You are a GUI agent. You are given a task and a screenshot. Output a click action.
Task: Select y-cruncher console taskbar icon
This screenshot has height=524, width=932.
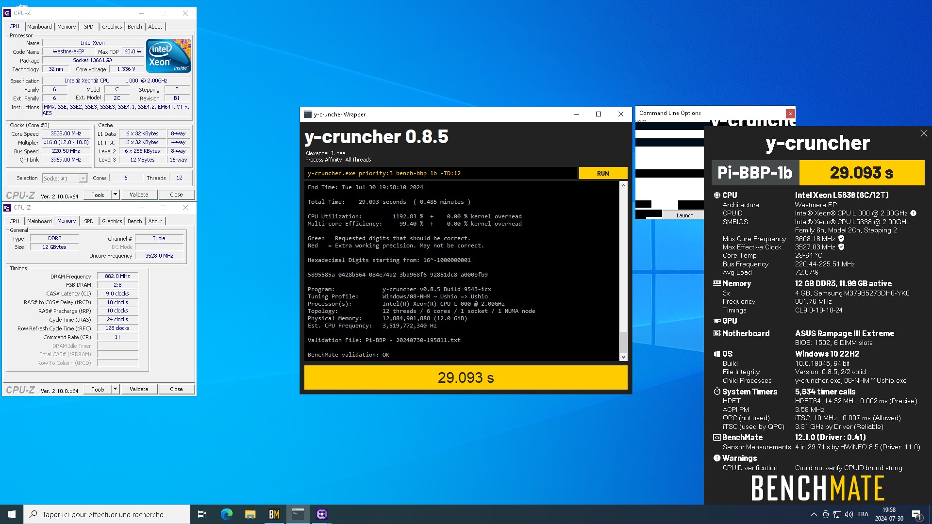click(x=298, y=514)
